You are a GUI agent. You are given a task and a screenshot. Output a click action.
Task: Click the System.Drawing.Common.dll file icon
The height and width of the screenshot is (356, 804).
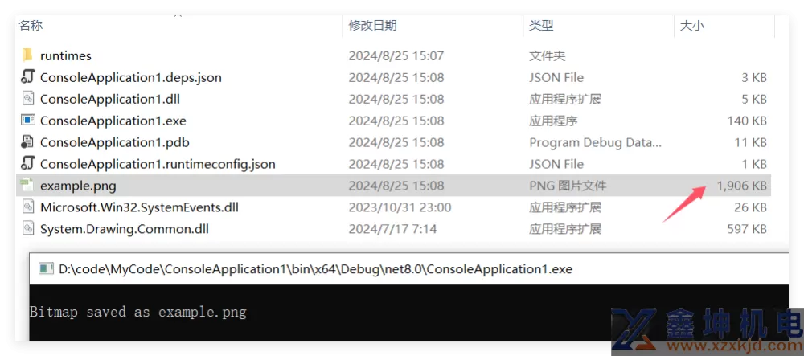[x=27, y=228]
